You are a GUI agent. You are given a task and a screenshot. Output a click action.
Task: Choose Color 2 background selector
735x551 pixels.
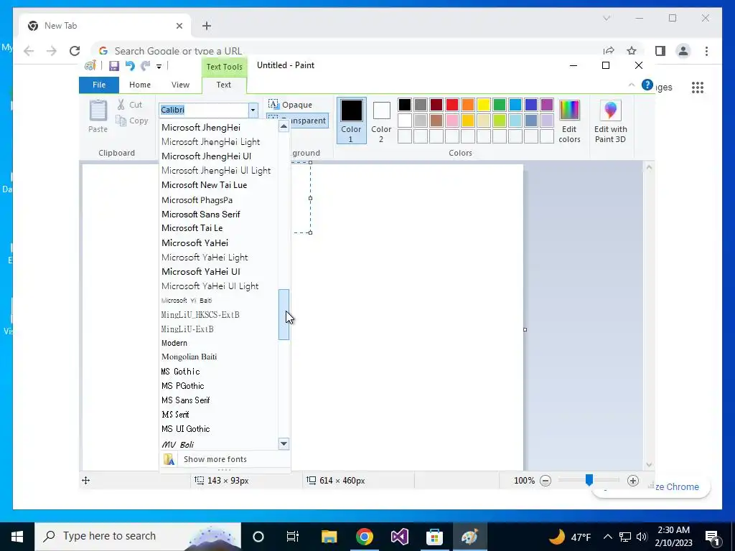tap(381, 121)
